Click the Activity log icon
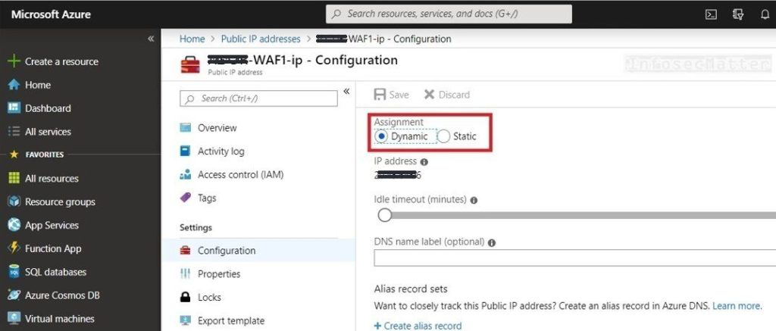Image resolution: width=776 pixels, height=331 pixels. (185, 151)
